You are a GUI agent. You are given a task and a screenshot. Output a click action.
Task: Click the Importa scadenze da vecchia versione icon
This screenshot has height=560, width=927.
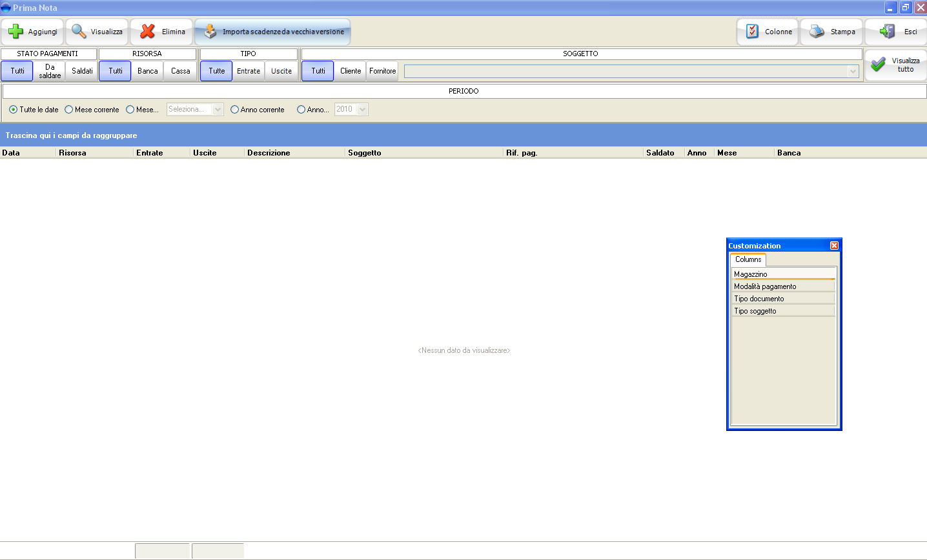coord(210,32)
